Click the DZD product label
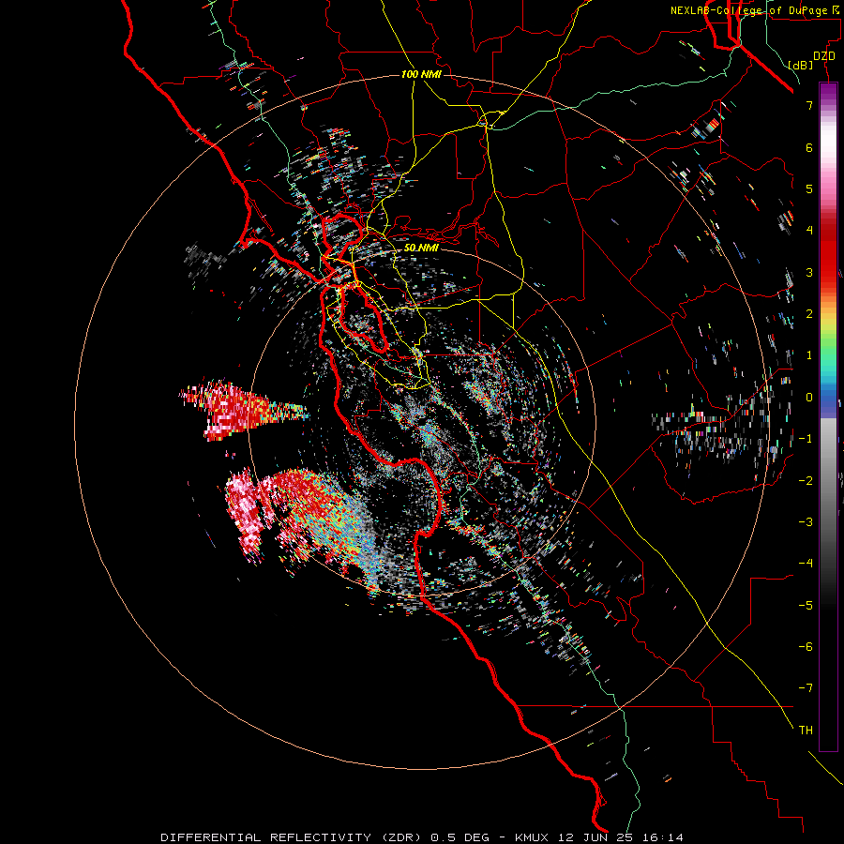The image size is (844, 844). [x=824, y=56]
